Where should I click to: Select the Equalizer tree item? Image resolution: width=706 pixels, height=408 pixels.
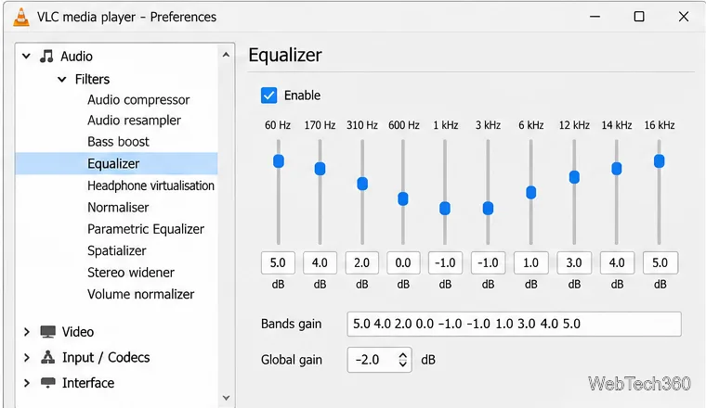tap(117, 163)
